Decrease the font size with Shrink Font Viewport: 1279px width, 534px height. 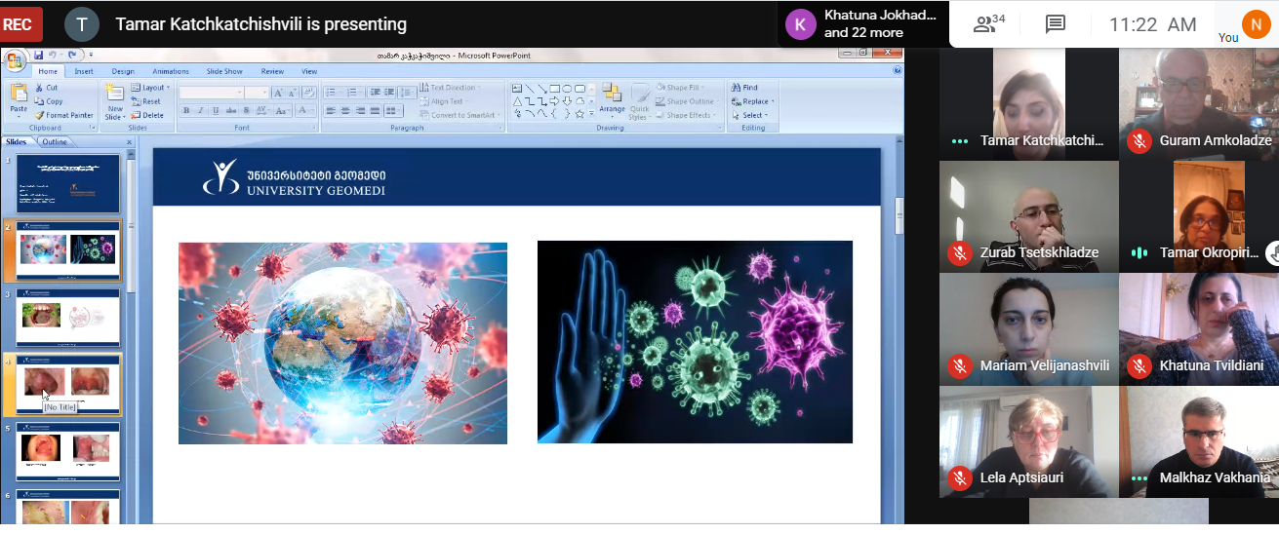(293, 93)
